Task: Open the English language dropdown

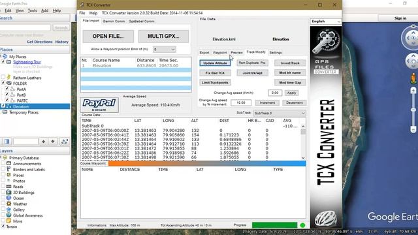Action: pos(325,22)
